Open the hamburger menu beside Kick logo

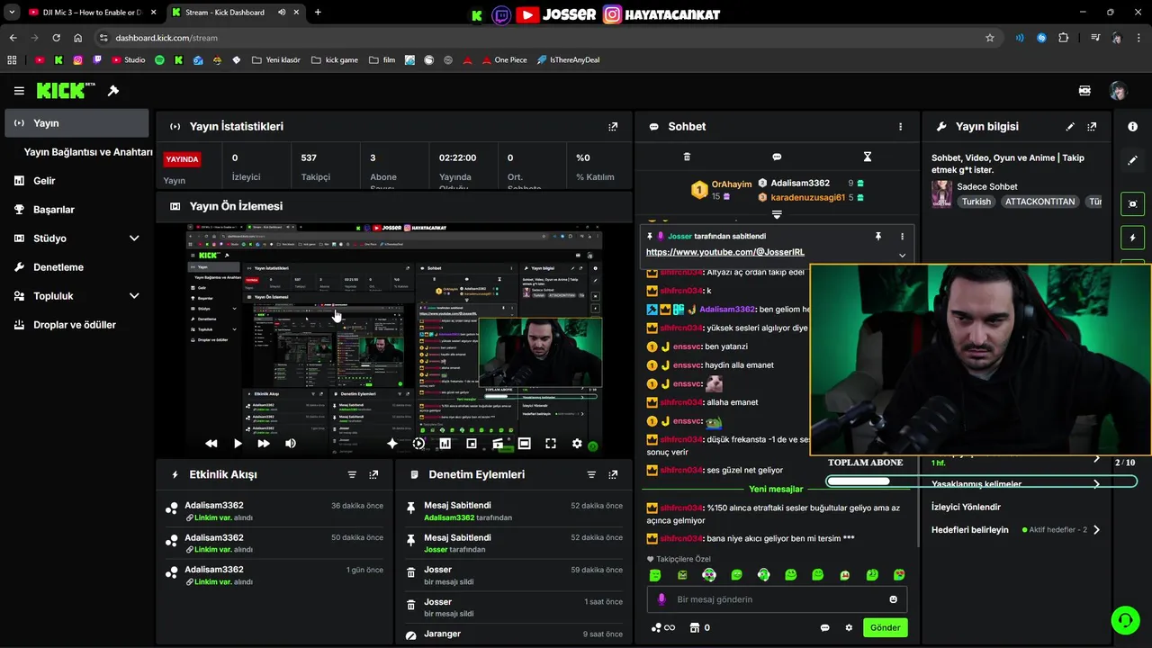pos(19,91)
